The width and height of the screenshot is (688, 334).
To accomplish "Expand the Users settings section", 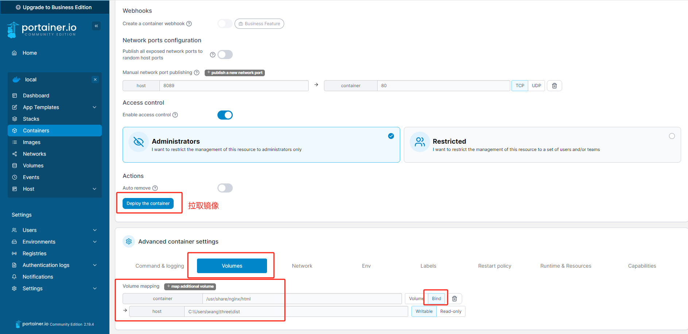I will [x=55, y=230].
